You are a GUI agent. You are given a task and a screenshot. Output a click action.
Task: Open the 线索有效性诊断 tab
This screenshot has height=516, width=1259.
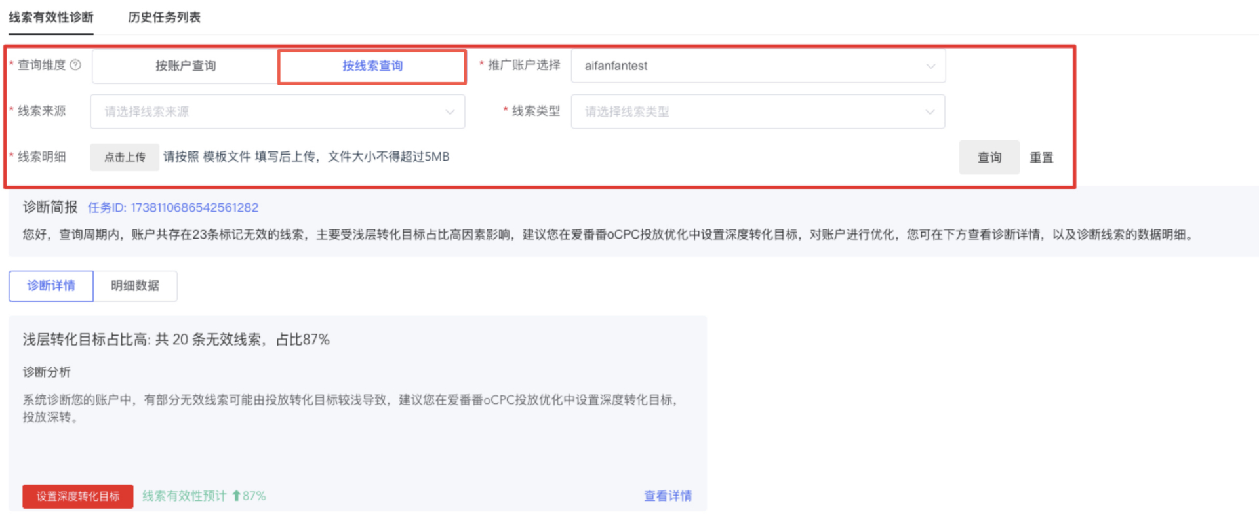tap(51, 18)
